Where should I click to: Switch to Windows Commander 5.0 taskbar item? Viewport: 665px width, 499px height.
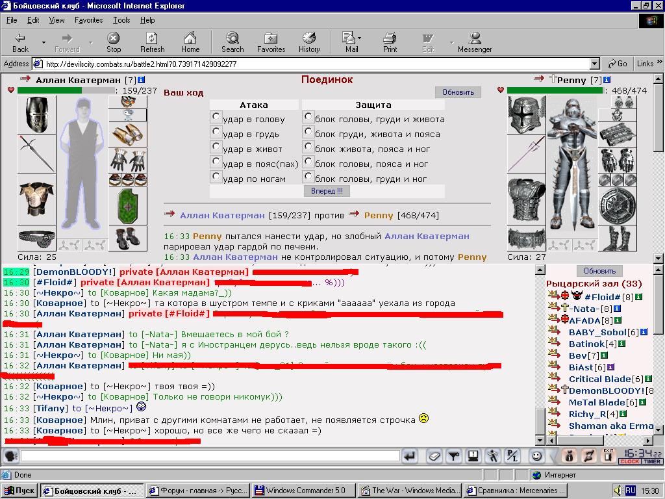[304, 491]
